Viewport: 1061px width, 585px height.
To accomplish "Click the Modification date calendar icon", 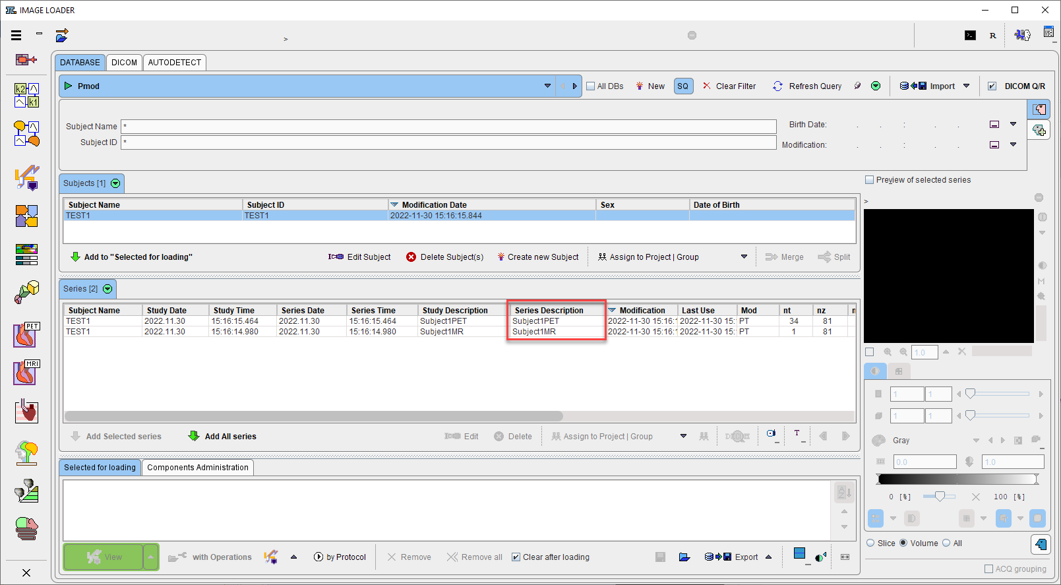I will 994,145.
